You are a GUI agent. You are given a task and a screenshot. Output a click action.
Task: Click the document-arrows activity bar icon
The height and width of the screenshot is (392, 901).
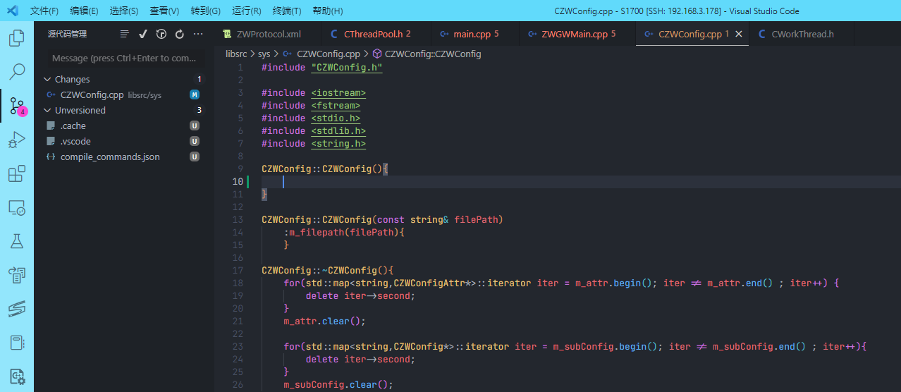[17, 275]
